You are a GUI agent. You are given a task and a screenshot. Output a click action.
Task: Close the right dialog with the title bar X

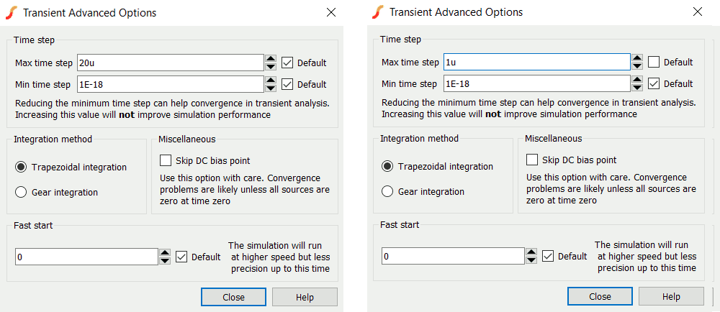click(697, 12)
